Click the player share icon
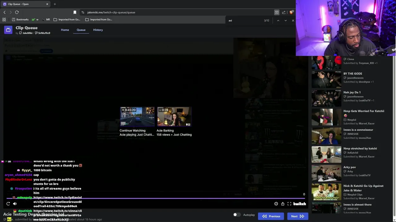The height and width of the screenshot is (222, 396). coord(282,203)
